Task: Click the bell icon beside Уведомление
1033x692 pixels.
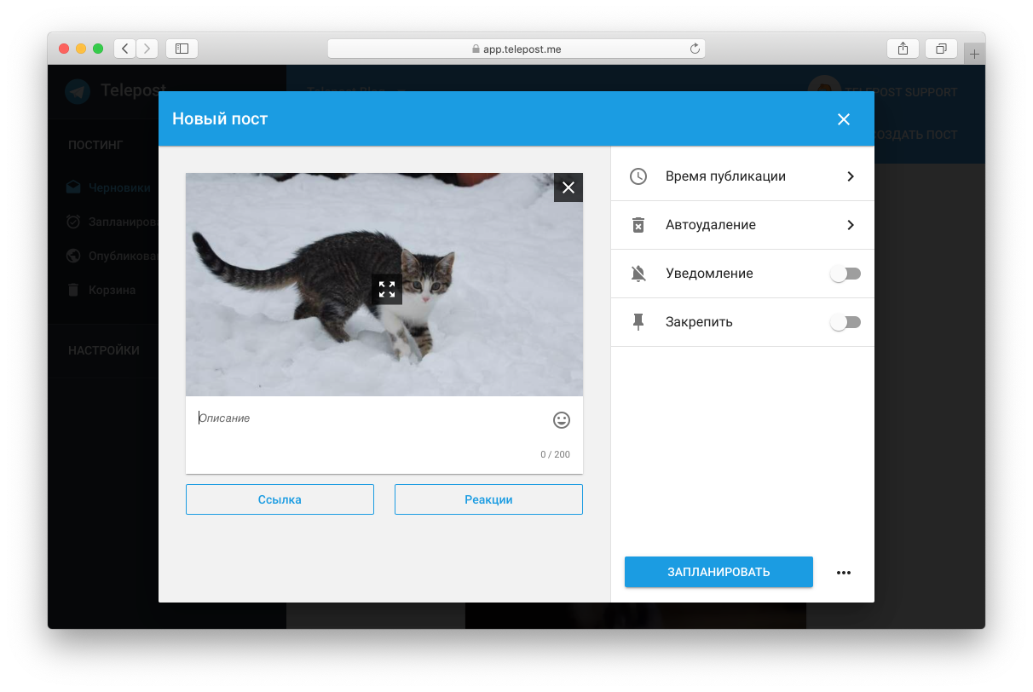Action: click(638, 274)
